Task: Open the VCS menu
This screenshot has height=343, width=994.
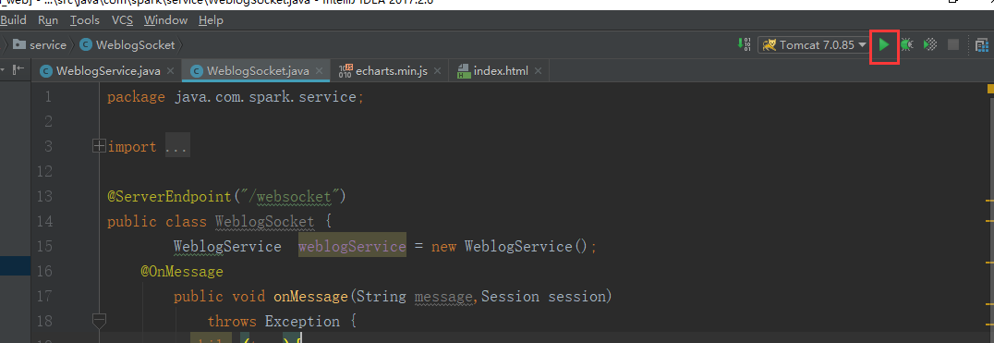Action: [122, 20]
